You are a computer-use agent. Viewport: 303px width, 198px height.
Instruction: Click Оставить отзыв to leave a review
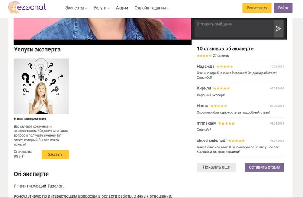tap(264, 167)
